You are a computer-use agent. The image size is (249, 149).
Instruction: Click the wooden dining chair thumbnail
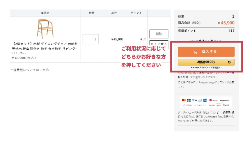pyautogui.click(x=45, y=29)
